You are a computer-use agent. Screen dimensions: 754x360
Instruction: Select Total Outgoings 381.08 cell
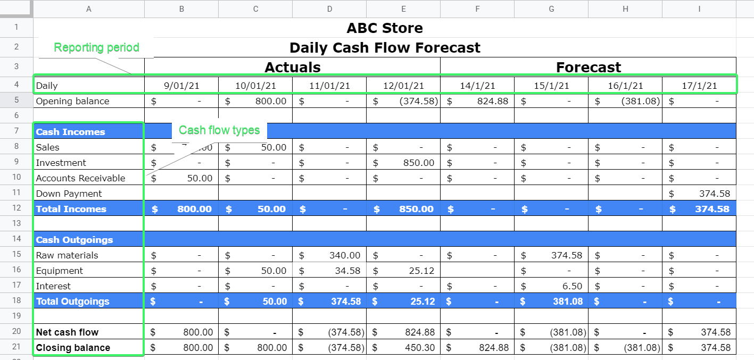coord(551,302)
